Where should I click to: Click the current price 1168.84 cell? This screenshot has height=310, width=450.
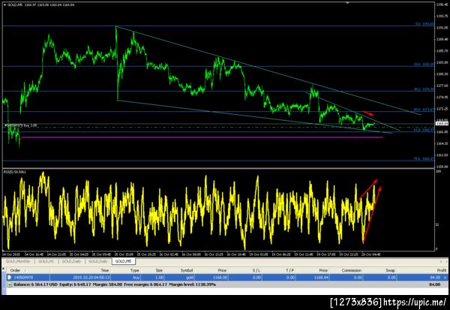pyautogui.click(x=320, y=278)
